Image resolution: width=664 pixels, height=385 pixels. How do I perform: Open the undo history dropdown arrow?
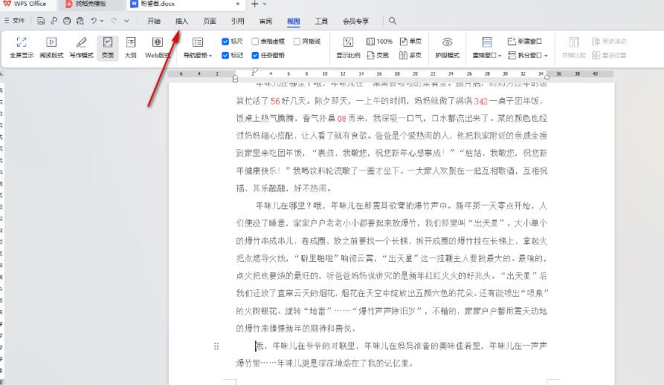pos(102,21)
